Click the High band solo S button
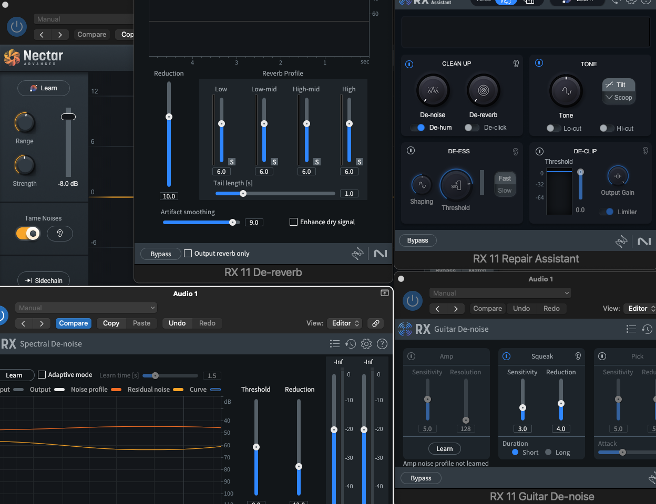Image resolution: width=656 pixels, height=504 pixels. pyautogui.click(x=360, y=162)
